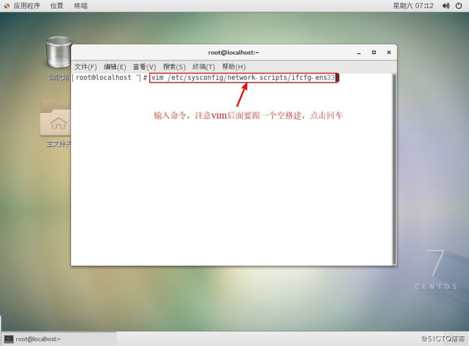Open the 位置 places menu
This screenshot has height=346, width=469.
point(57,6)
